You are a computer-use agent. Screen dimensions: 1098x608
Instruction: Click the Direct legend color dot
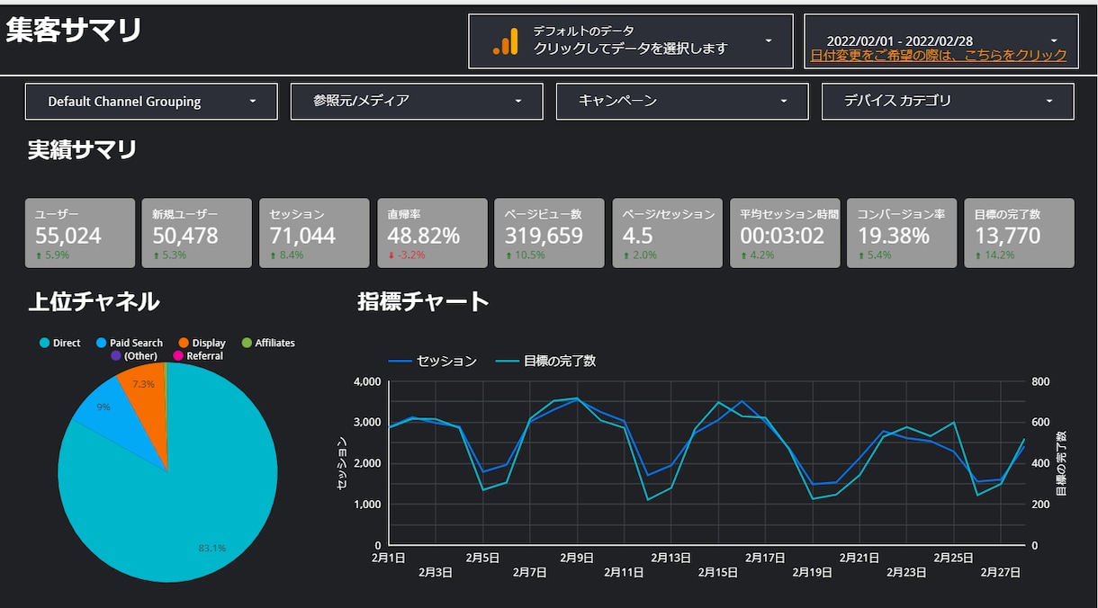pyautogui.click(x=44, y=343)
